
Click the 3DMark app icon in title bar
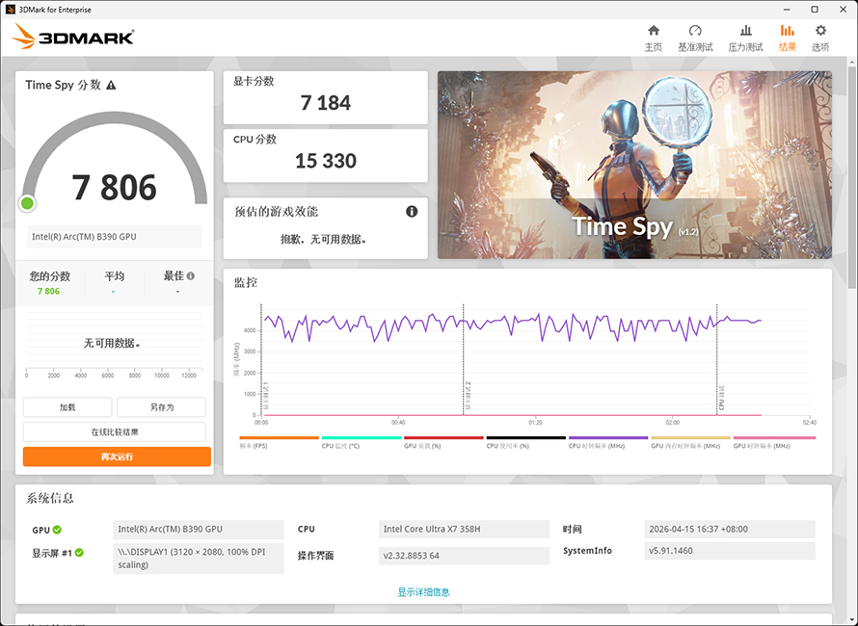coord(10,10)
